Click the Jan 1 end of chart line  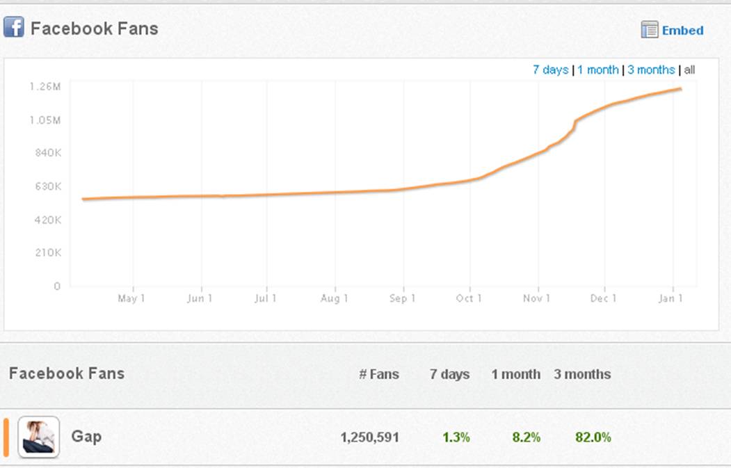pos(680,89)
